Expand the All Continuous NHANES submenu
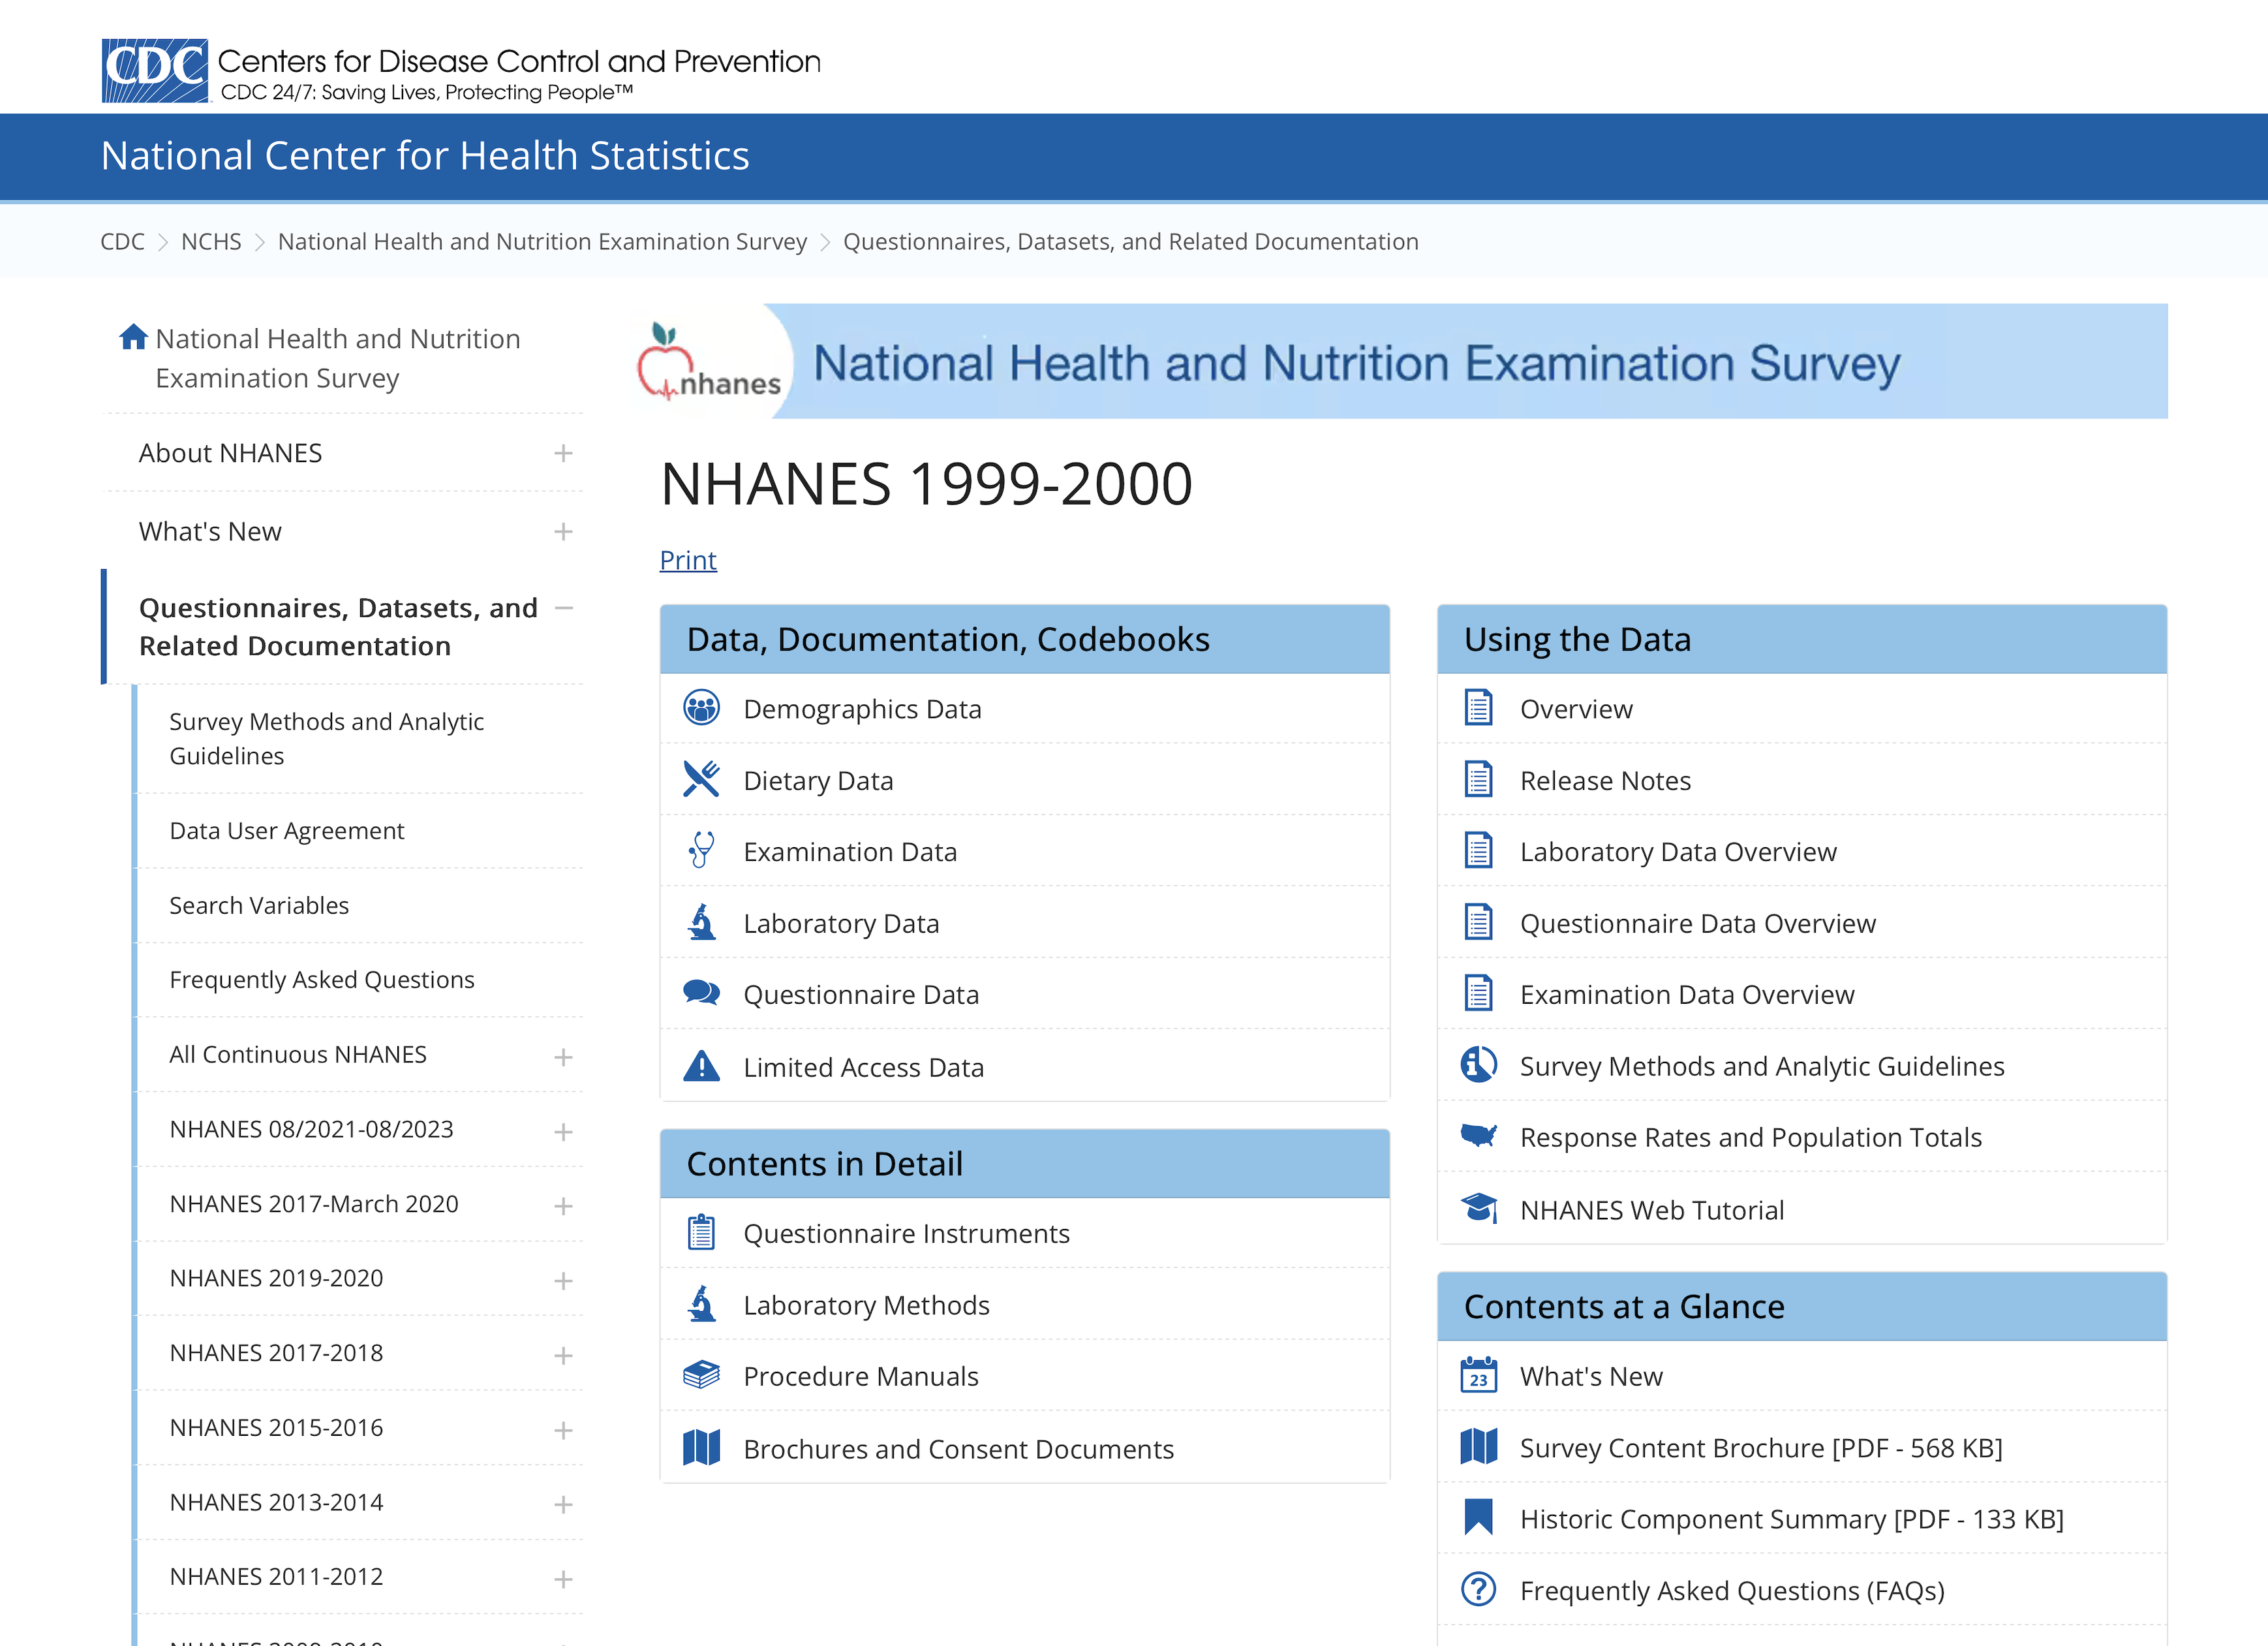 coord(563,1057)
